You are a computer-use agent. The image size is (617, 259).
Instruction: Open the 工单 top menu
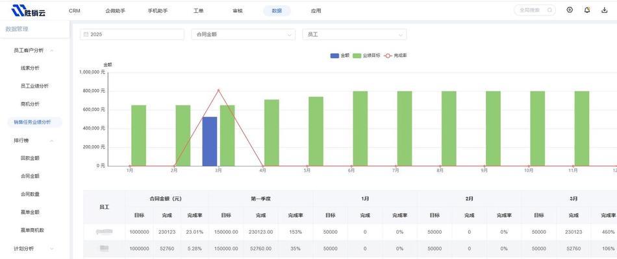tap(198, 11)
